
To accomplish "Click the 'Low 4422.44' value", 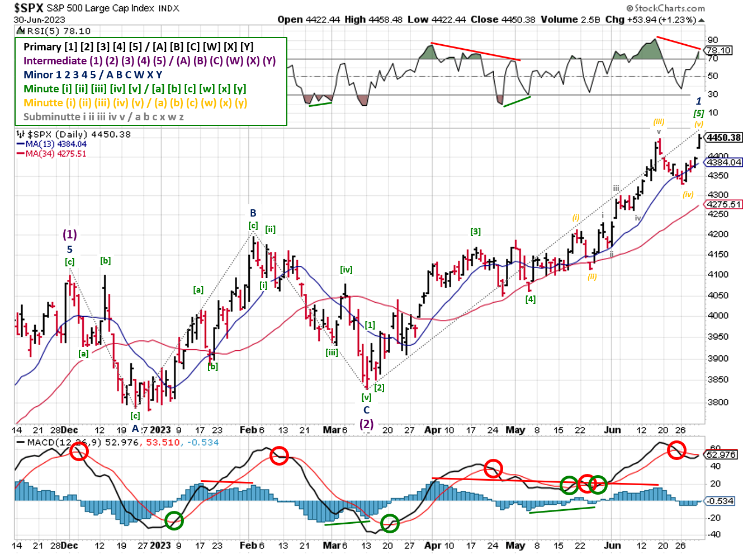I will click(x=437, y=20).
